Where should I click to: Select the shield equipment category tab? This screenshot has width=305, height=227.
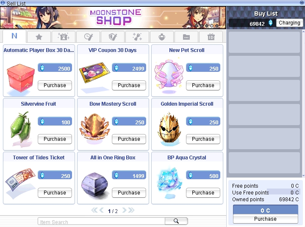pos(113,37)
